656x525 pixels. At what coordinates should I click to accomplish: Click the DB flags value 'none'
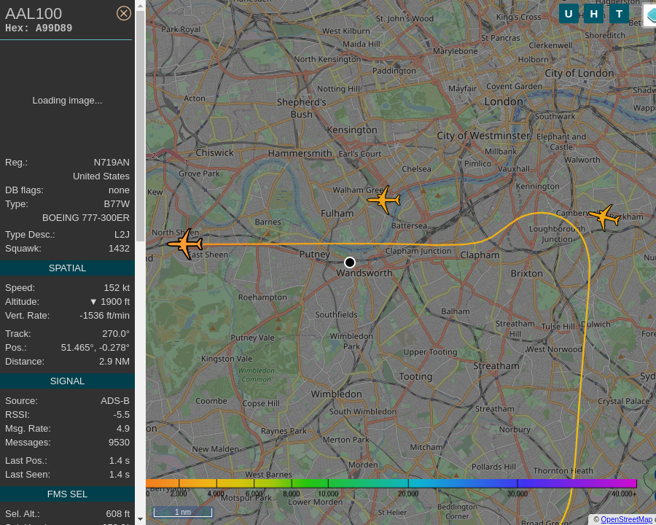(x=120, y=190)
